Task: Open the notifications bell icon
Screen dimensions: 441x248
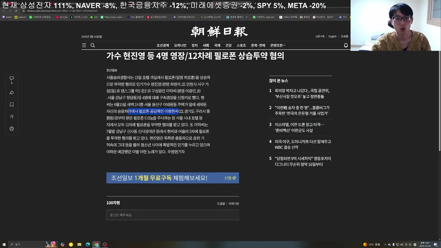Action: [346, 45]
